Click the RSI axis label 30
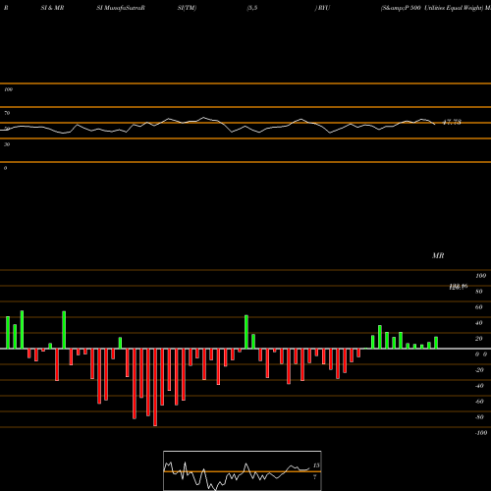491x491 pixels. pyautogui.click(x=7, y=144)
